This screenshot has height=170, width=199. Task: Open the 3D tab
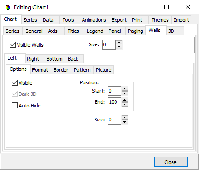pos(171,31)
